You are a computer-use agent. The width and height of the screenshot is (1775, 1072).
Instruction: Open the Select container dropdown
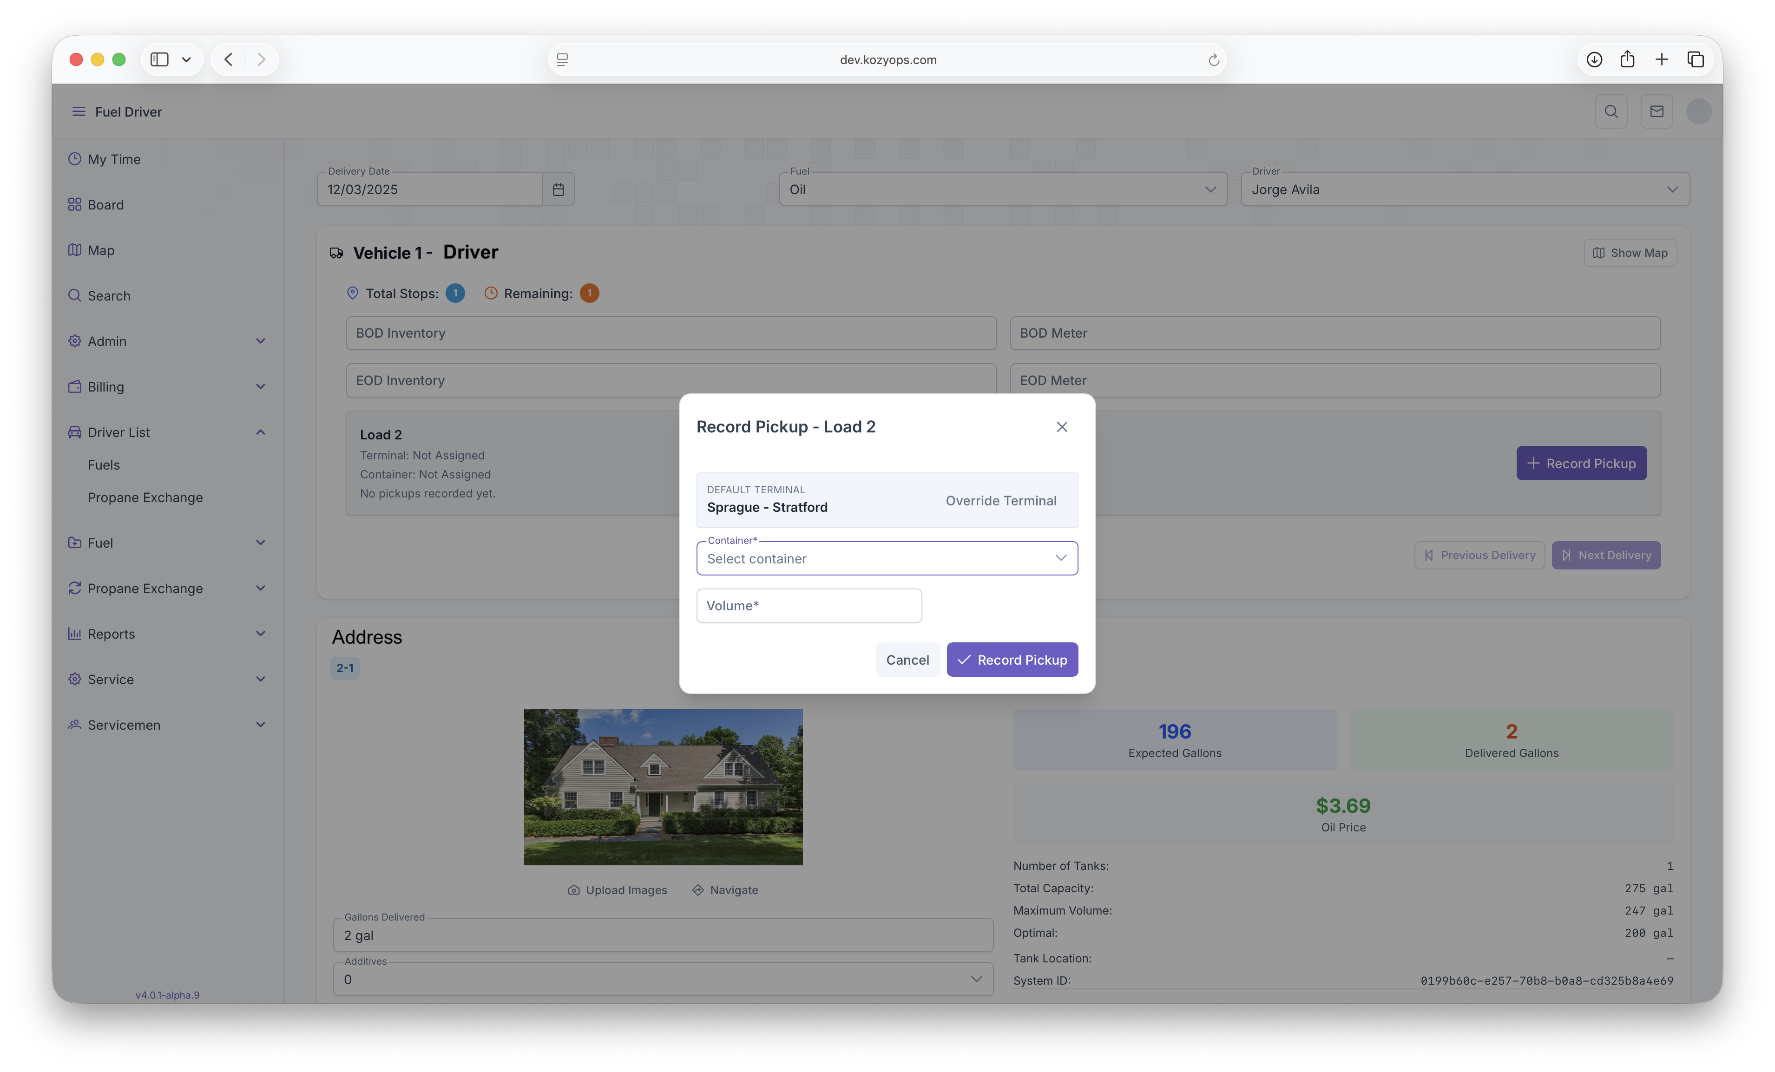(x=886, y=559)
